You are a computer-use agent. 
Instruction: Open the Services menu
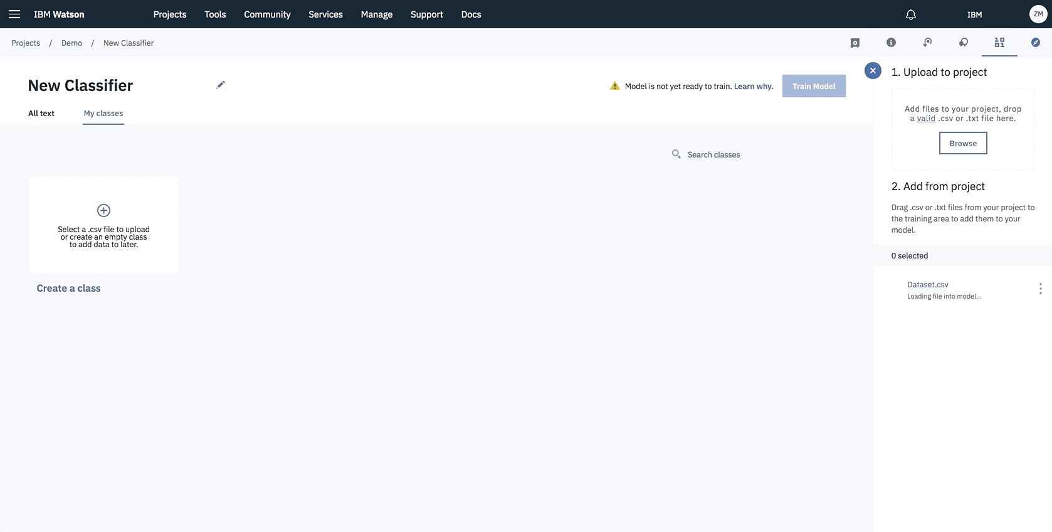(x=325, y=14)
